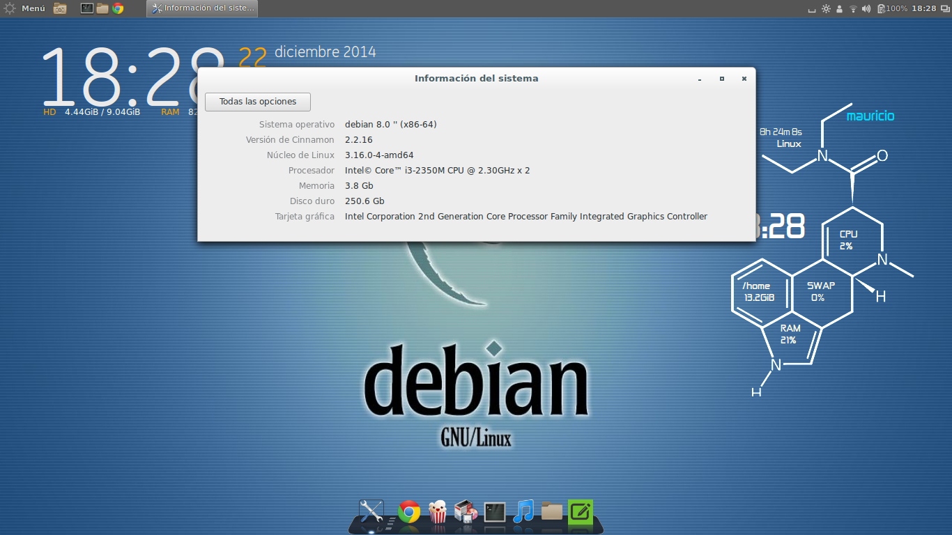Open the package installer from the dock

tap(465, 512)
